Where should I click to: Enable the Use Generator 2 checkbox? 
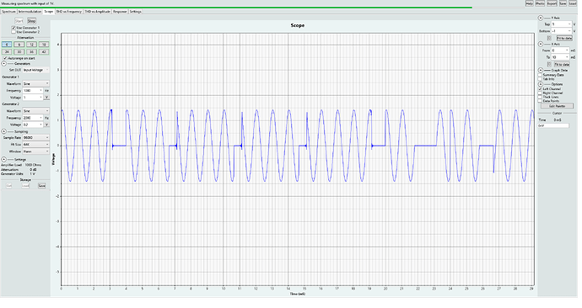[x=13, y=32]
